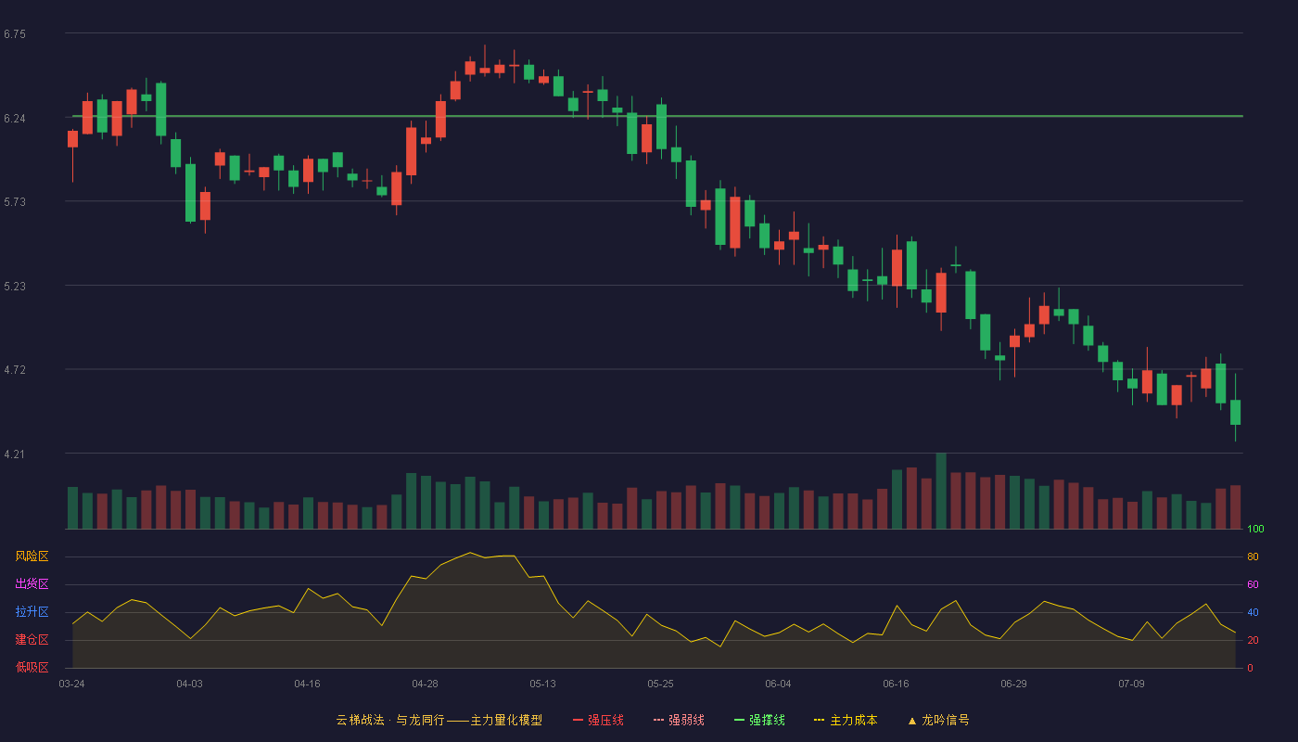Click the 出货区 zone label

pyautogui.click(x=32, y=584)
